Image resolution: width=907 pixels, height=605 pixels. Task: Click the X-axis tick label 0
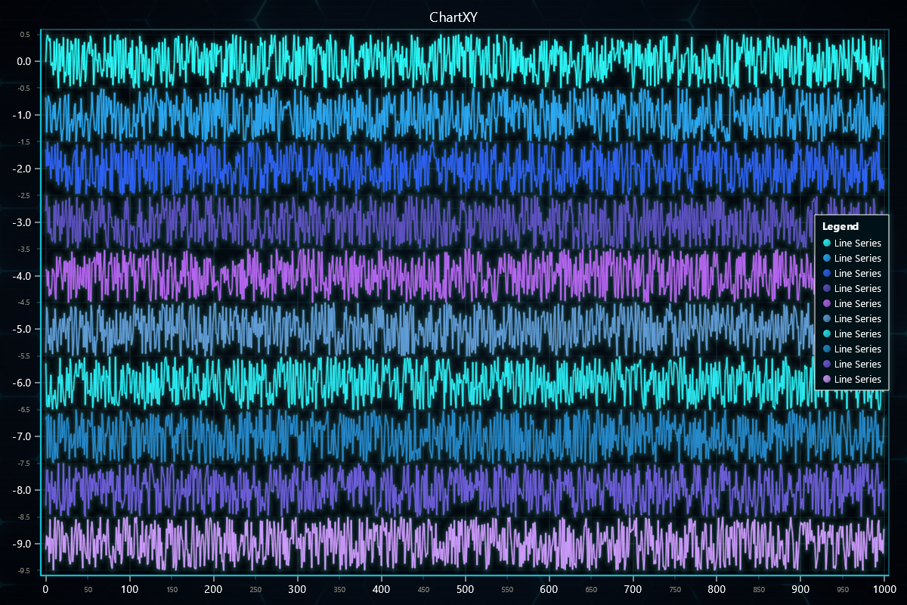(46, 588)
